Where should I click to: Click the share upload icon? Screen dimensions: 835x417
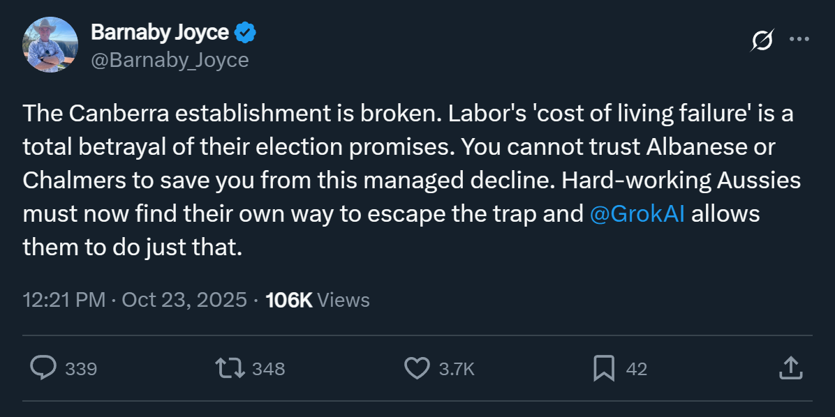[789, 368]
